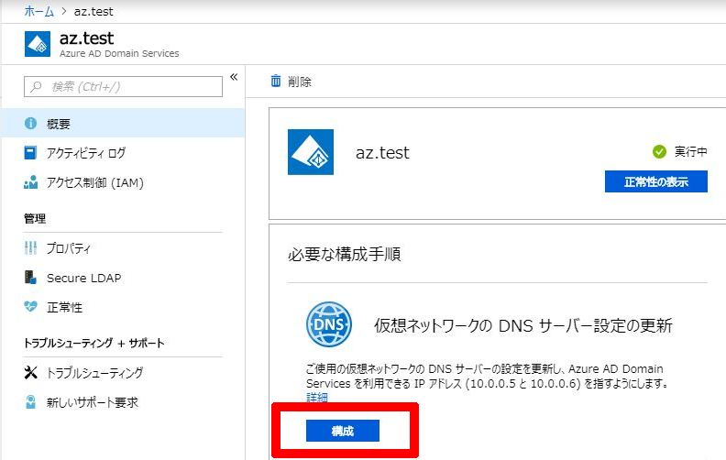This screenshot has width=726, height=460.
Task: Click the 必要な構成手順 heading
Action: click(345, 254)
